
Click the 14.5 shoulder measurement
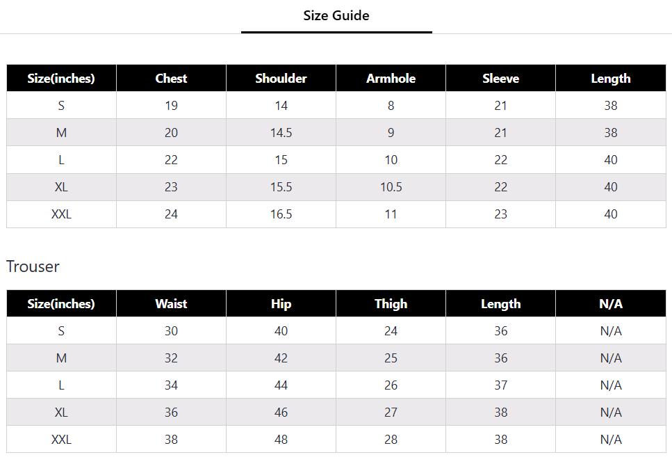(x=281, y=132)
